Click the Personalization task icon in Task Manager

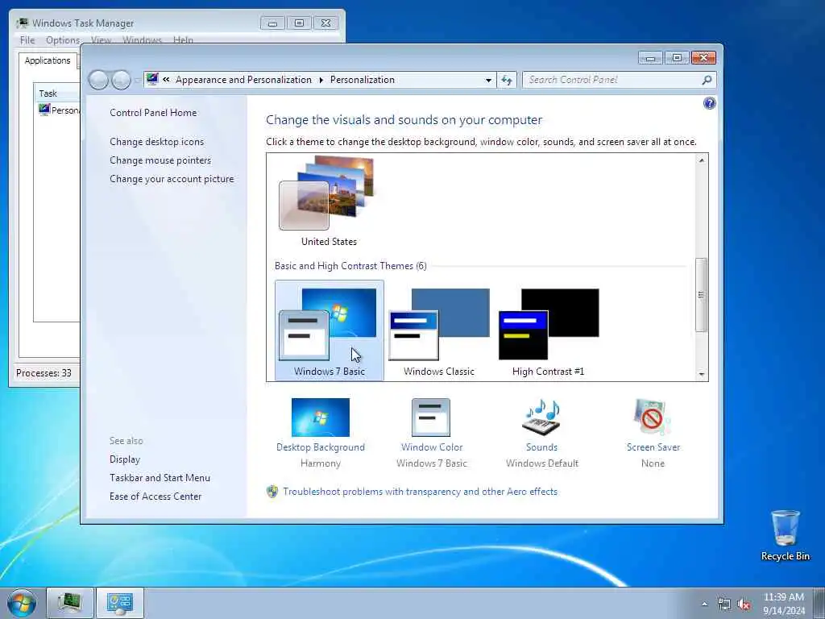(x=44, y=110)
